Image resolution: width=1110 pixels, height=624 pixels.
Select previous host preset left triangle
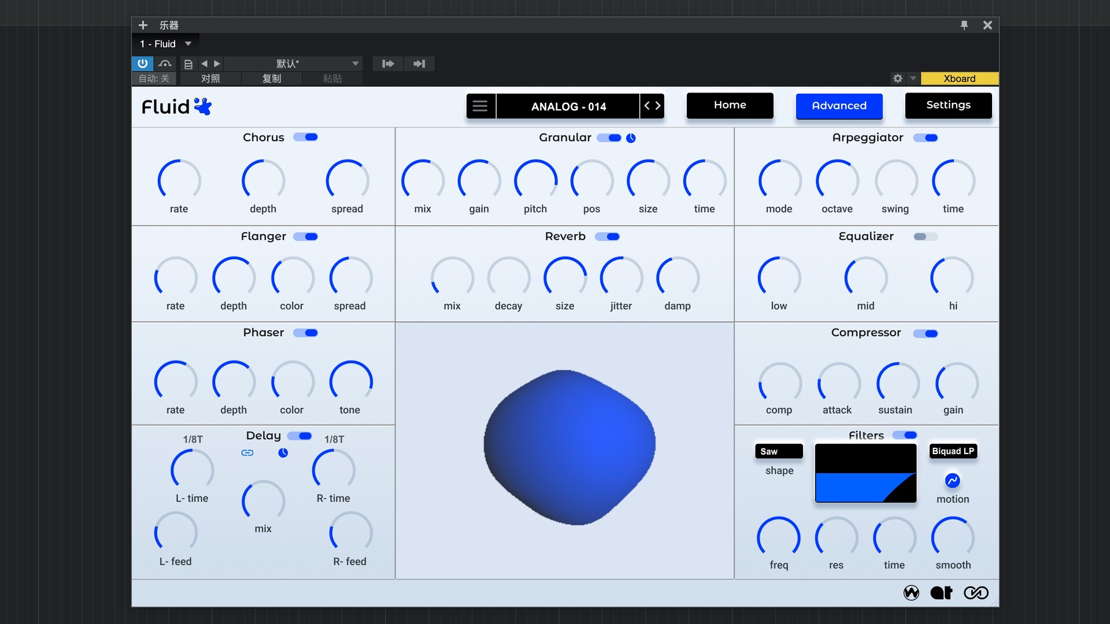pyautogui.click(x=204, y=64)
